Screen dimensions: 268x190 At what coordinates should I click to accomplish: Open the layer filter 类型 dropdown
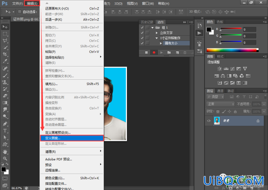click(x=215, y=97)
